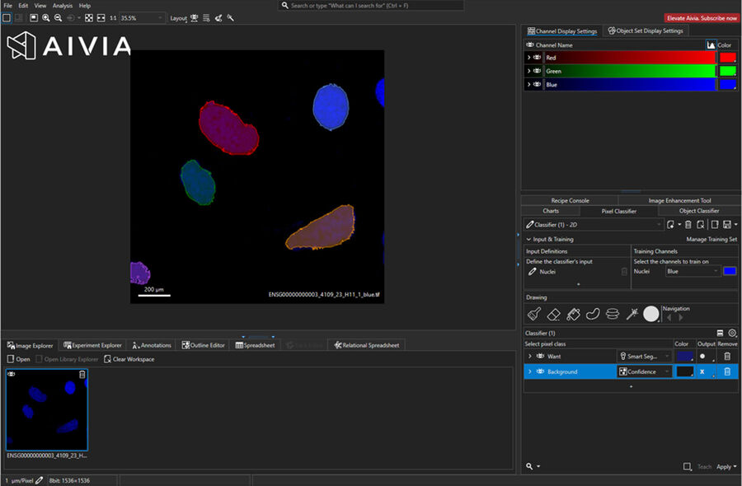Open the Analysis menu
This screenshot has width=742, height=486.
pyautogui.click(x=63, y=6)
